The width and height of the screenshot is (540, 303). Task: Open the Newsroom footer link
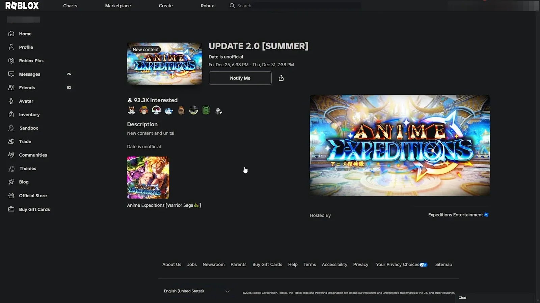[x=214, y=265]
